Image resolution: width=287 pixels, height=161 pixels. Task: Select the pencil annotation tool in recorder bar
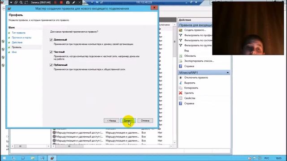click(74, 2)
